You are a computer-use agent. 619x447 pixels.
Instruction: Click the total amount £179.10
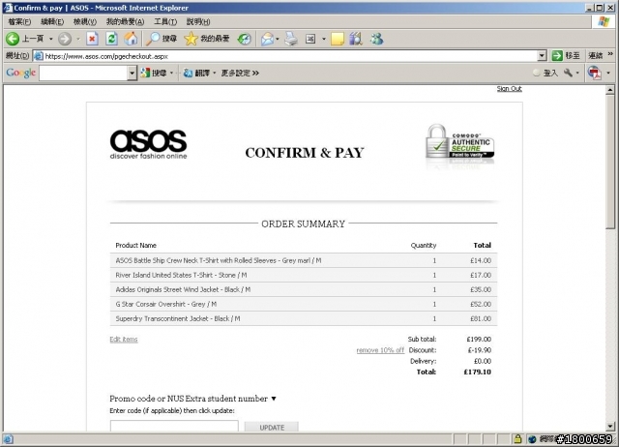tap(477, 372)
